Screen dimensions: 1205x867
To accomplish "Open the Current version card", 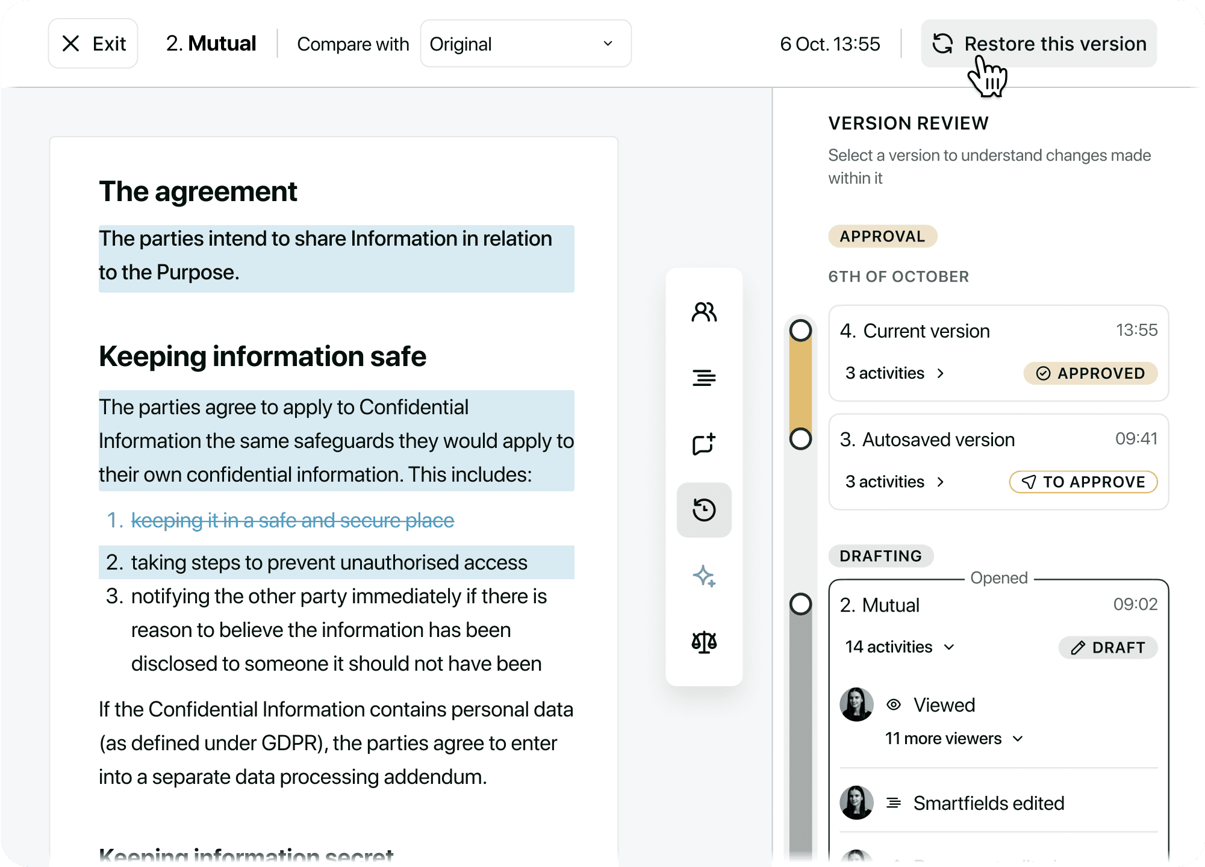I will (964, 332).
